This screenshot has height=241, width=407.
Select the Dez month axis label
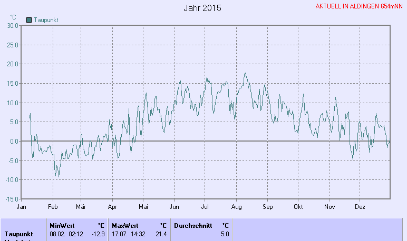[360, 207]
